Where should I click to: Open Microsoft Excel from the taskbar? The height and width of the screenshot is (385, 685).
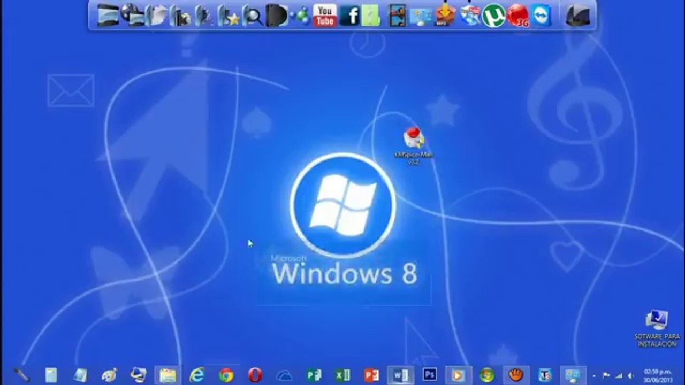342,375
